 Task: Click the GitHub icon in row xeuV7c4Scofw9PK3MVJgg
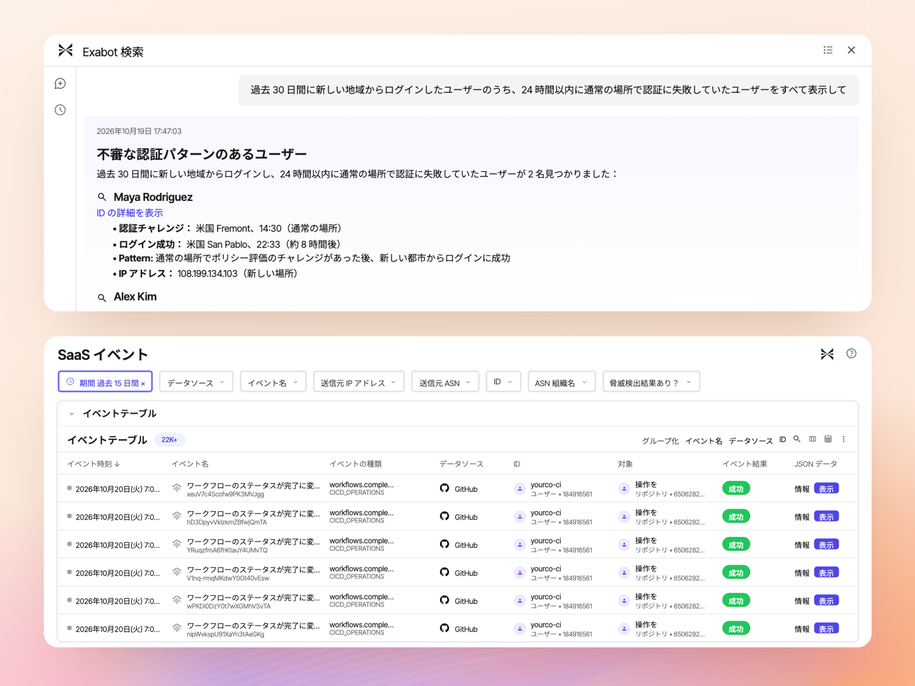444,488
